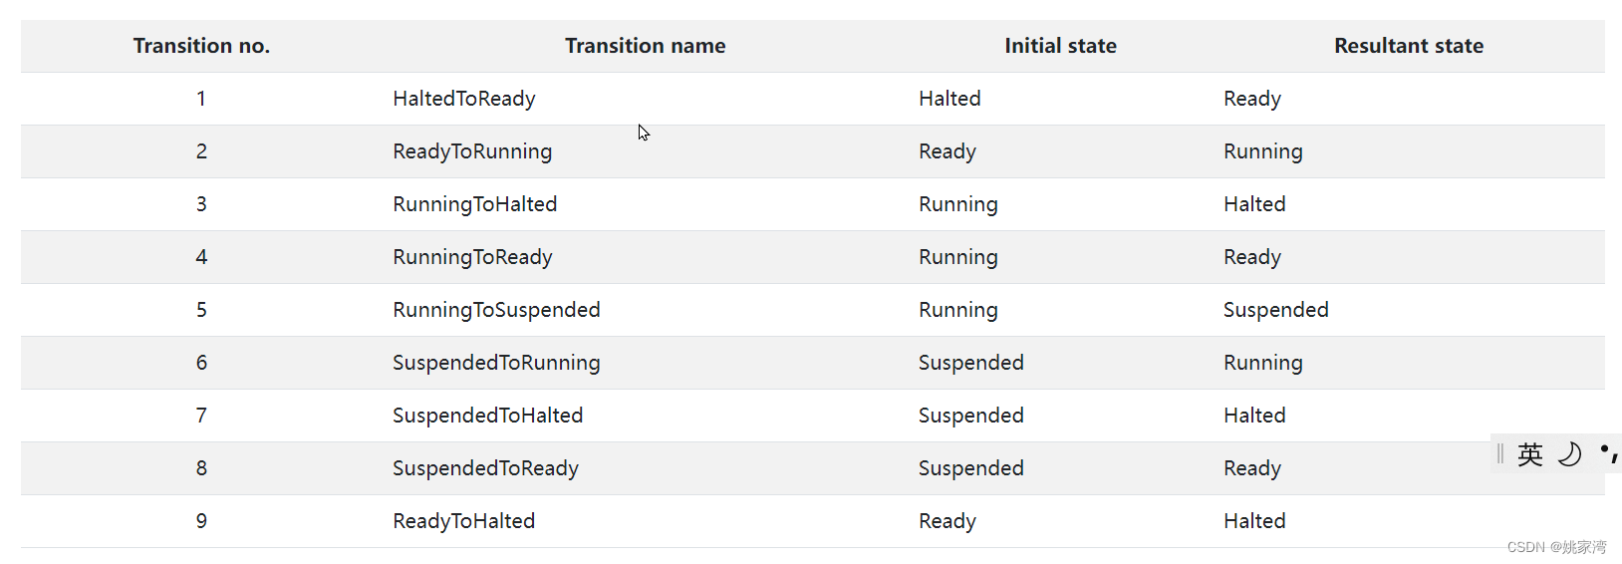Select the SuspendedToHalted cell
1622x564 pixels.
pyautogui.click(x=487, y=416)
